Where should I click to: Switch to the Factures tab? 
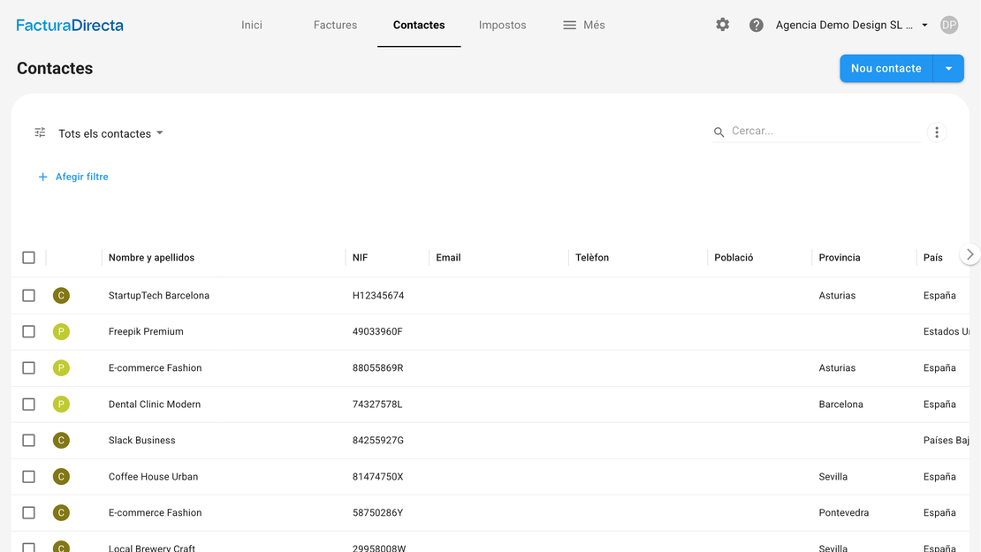tap(335, 25)
